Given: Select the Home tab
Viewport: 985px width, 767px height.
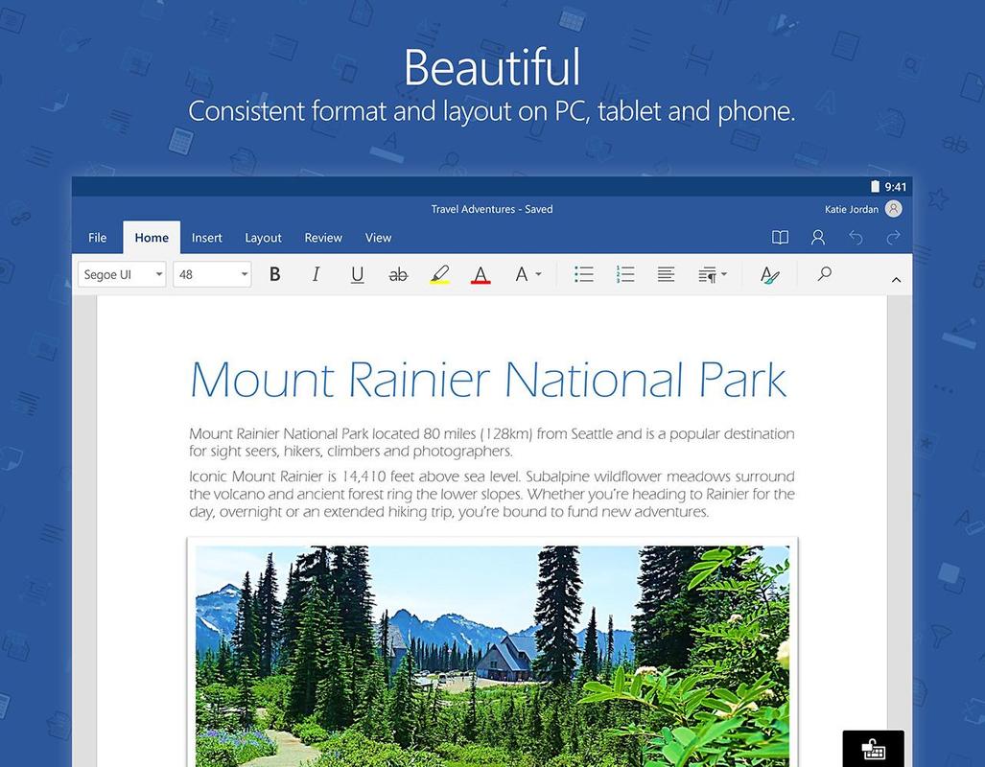Looking at the screenshot, I should point(152,238).
